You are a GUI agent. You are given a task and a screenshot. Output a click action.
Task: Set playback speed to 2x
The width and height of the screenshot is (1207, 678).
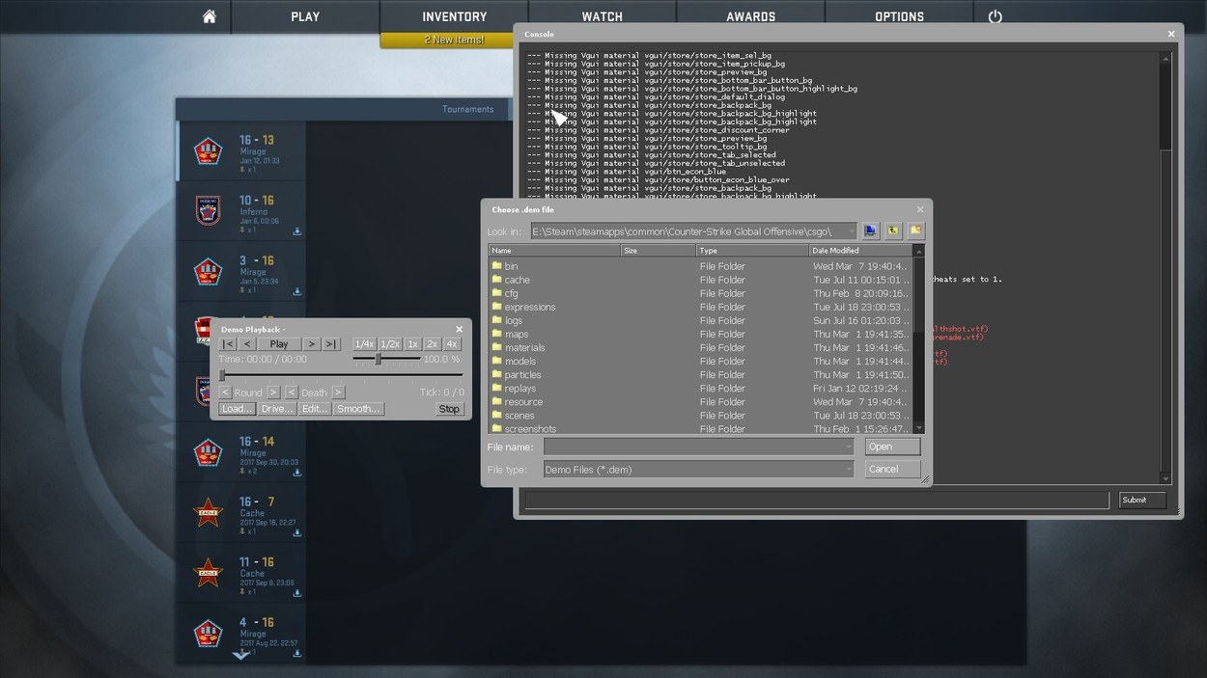[432, 343]
